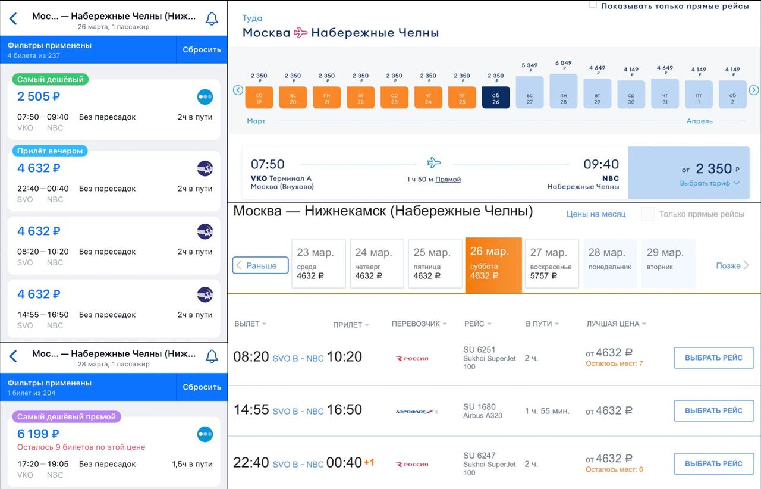Image resolution: width=761 pixels, height=489 pixels.
Task: Click plane icon on the 07:50 flight line
Action: 434,162
